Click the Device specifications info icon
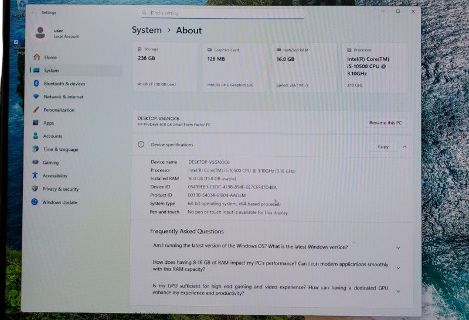Screen dimensions: 469x320 [x=141, y=144]
